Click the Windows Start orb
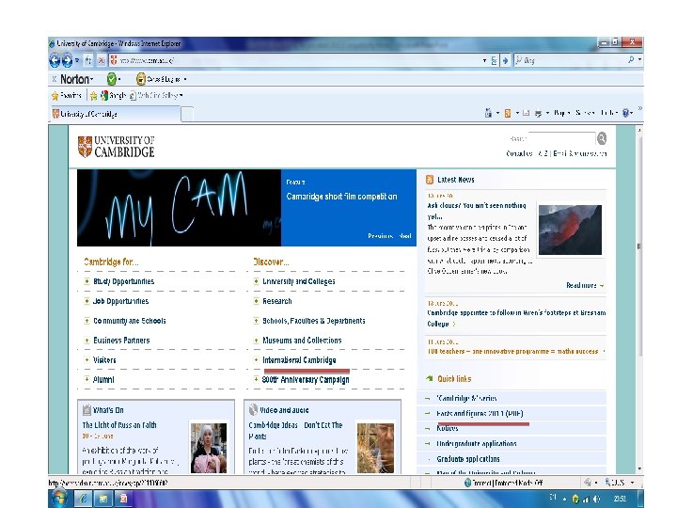The height and width of the screenshot is (508, 677). (59, 499)
